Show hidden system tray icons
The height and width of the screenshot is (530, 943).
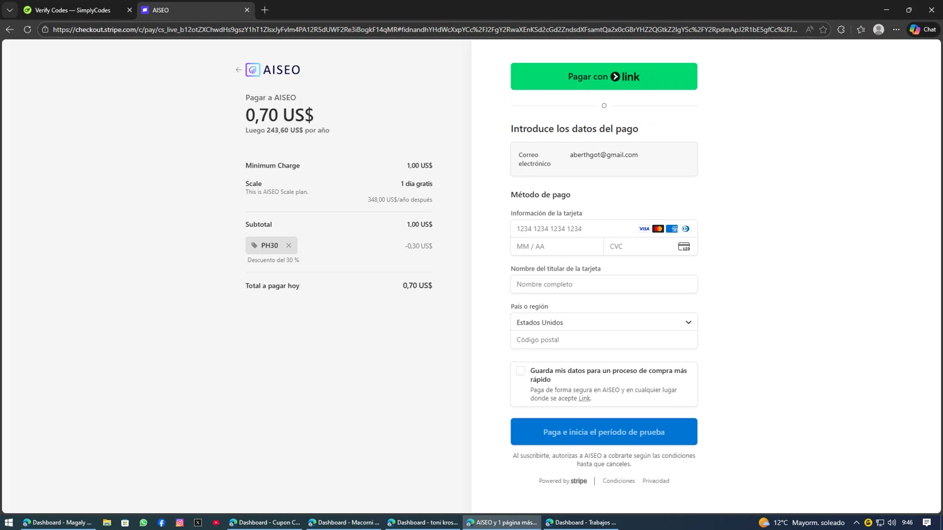(856, 522)
